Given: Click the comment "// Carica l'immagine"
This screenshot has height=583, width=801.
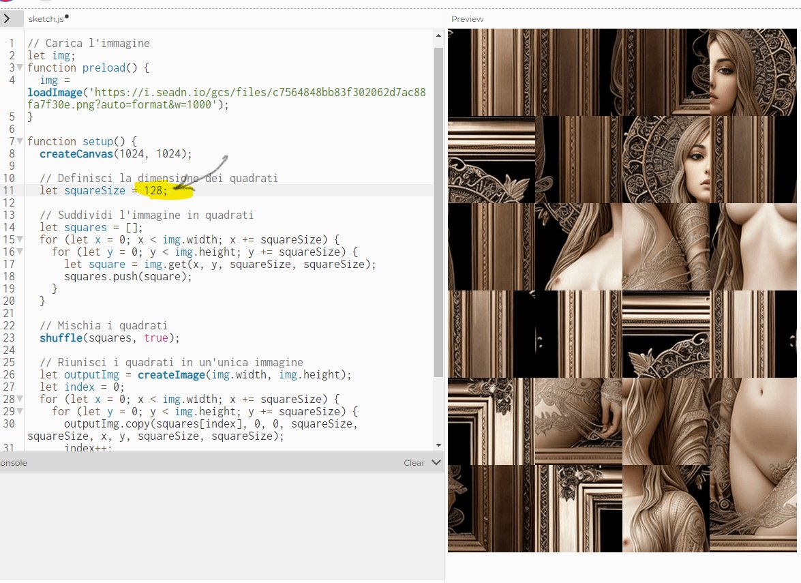Looking at the screenshot, I should click(x=89, y=44).
